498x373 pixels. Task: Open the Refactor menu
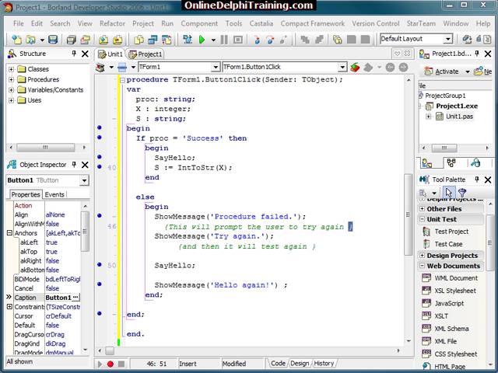112,23
